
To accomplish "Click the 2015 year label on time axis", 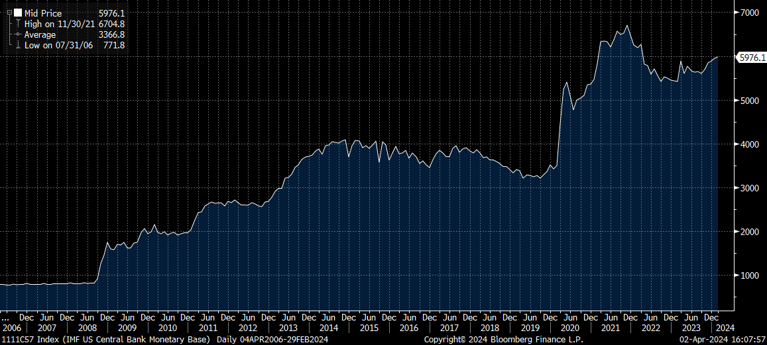I will [x=369, y=328].
